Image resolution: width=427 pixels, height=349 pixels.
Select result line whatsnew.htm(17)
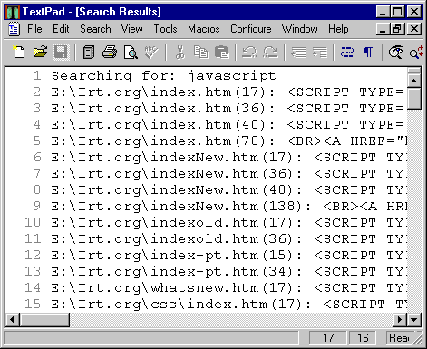click(228, 287)
